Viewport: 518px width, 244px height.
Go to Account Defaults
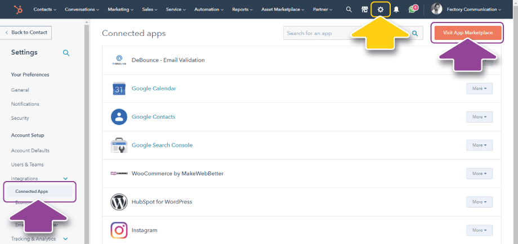click(30, 151)
